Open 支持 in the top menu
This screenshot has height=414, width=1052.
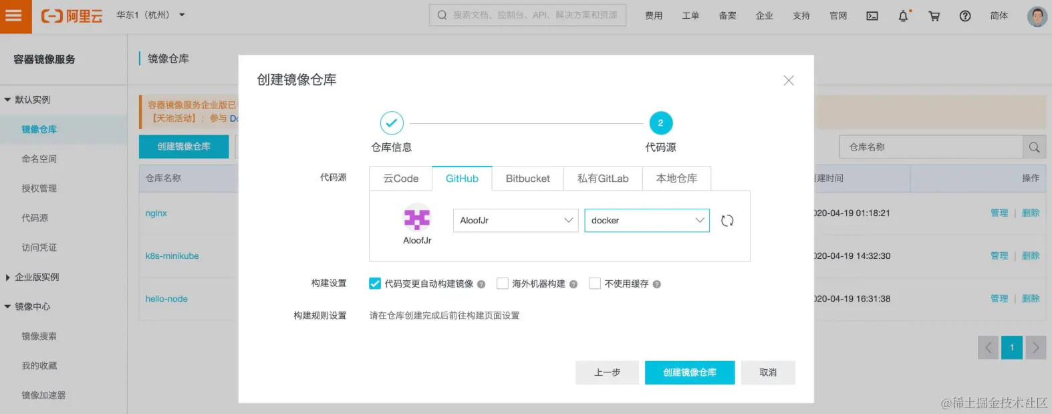[801, 15]
